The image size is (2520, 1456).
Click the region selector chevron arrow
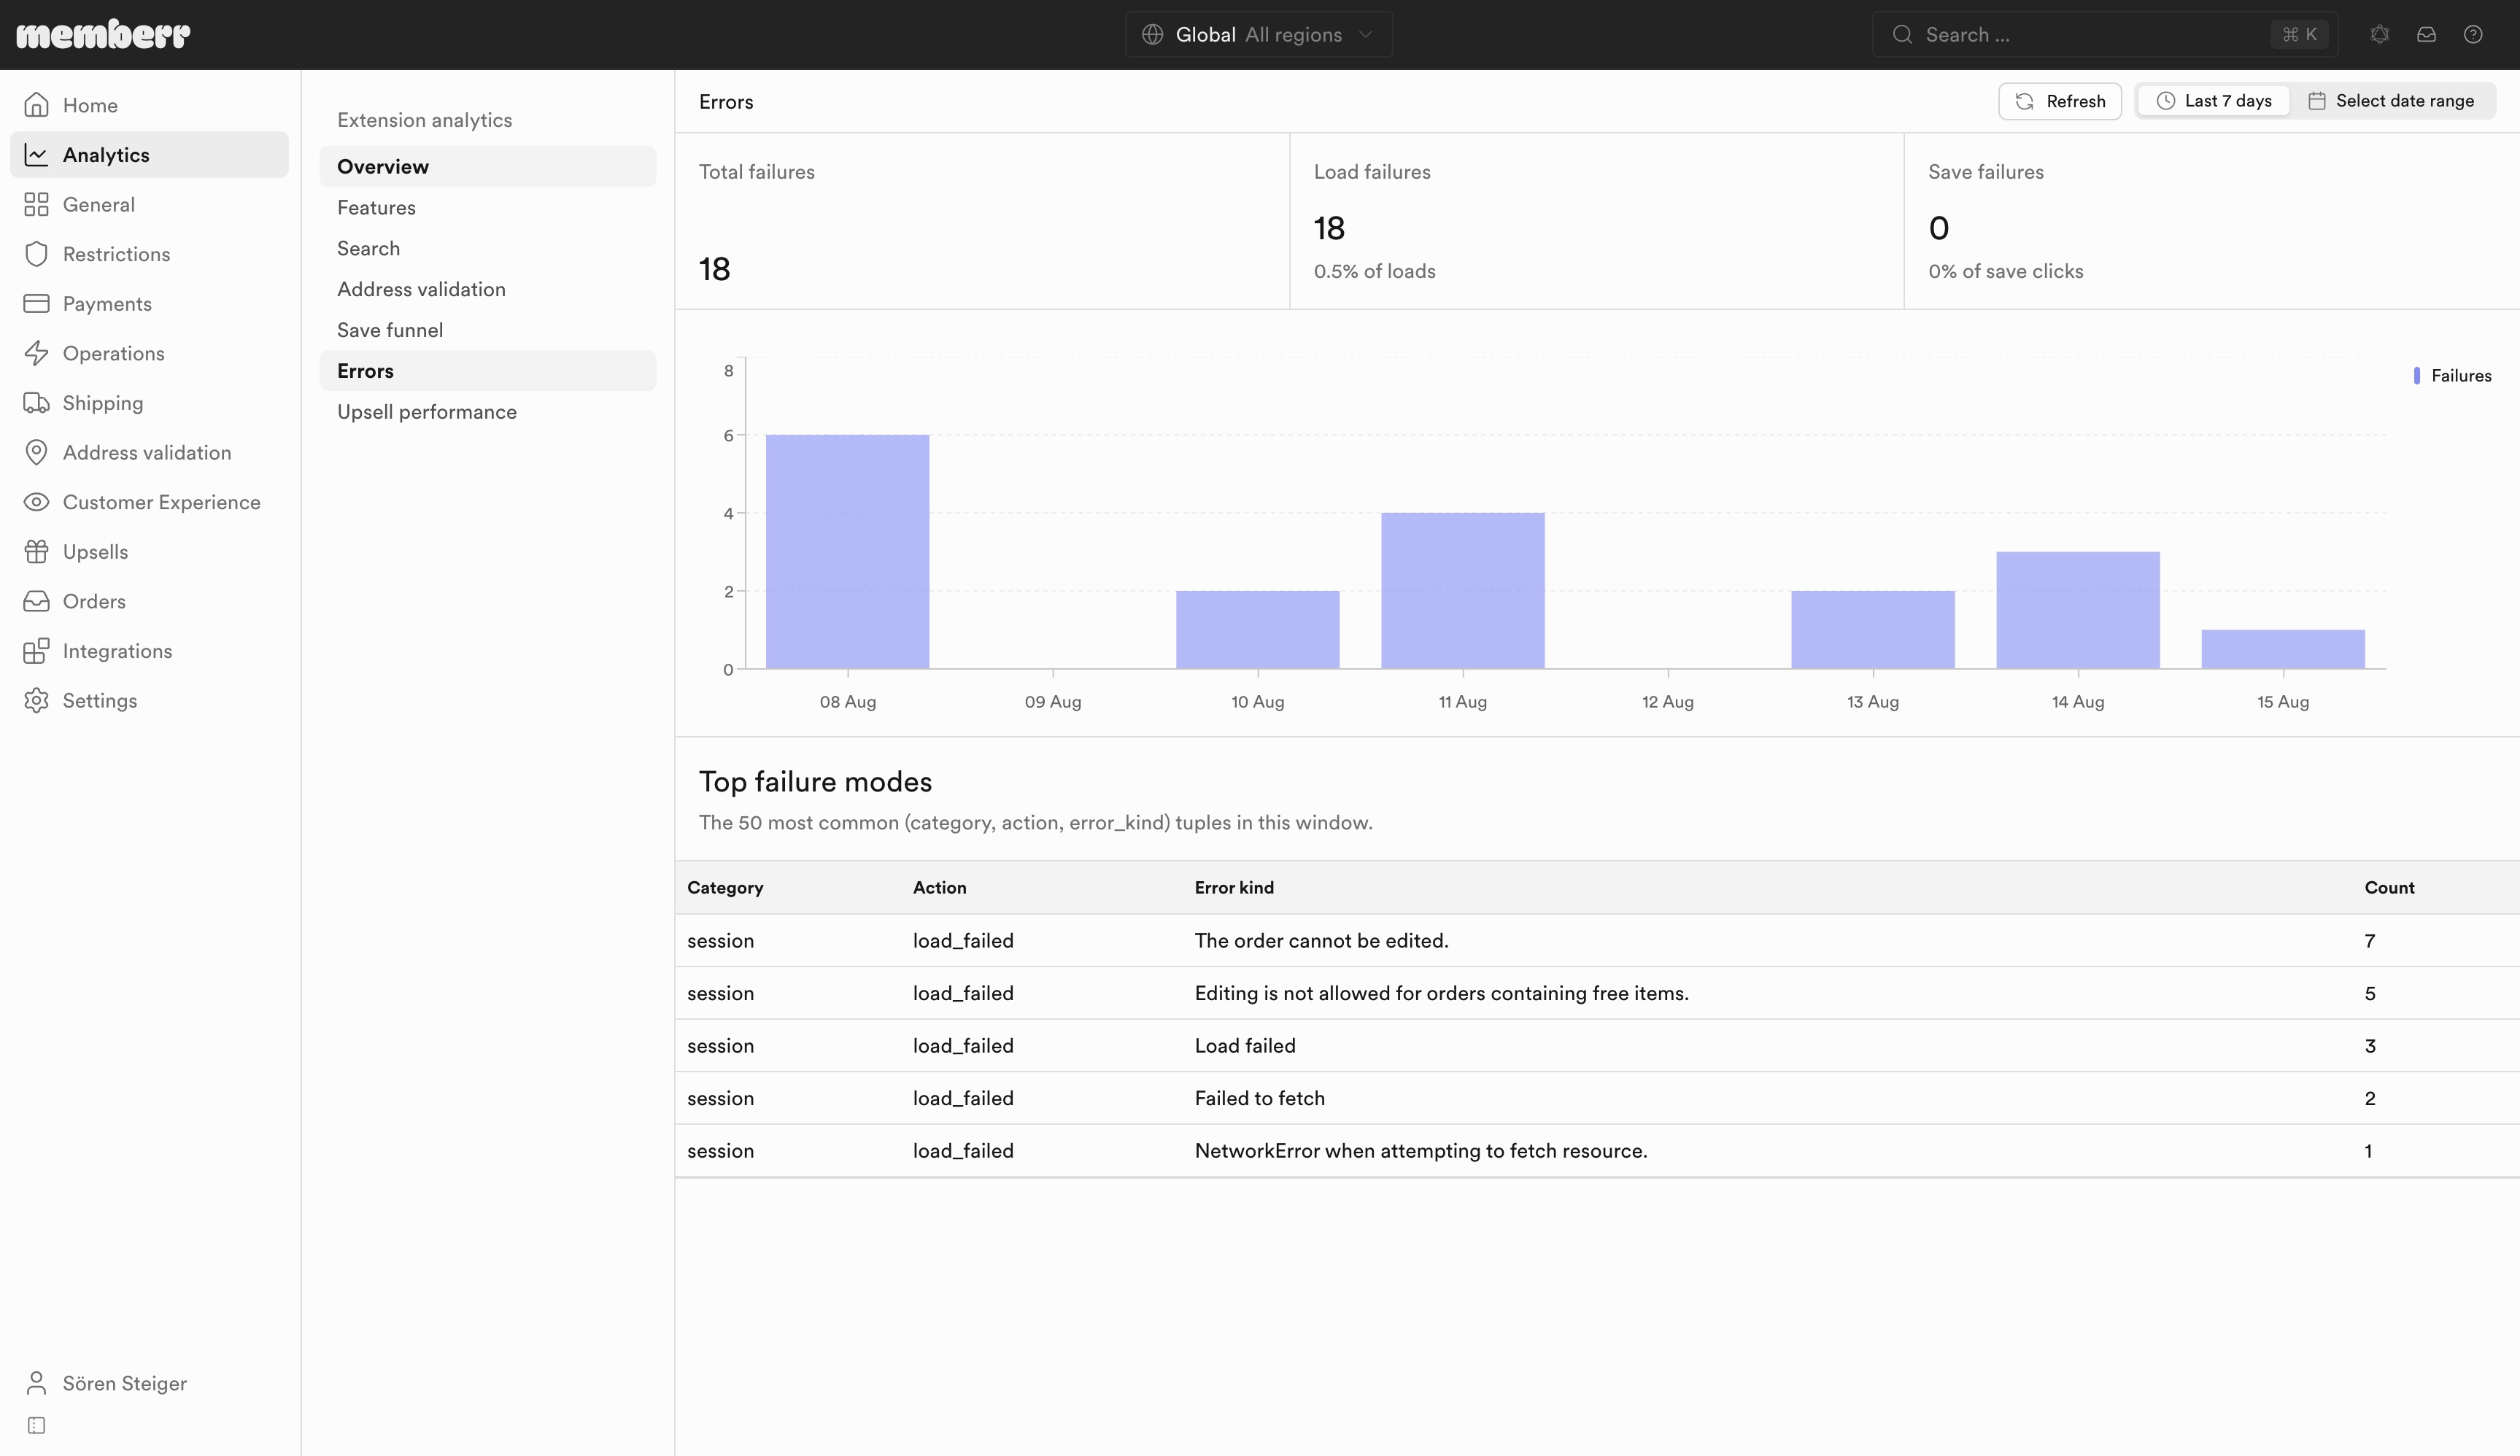[1365, 35]
